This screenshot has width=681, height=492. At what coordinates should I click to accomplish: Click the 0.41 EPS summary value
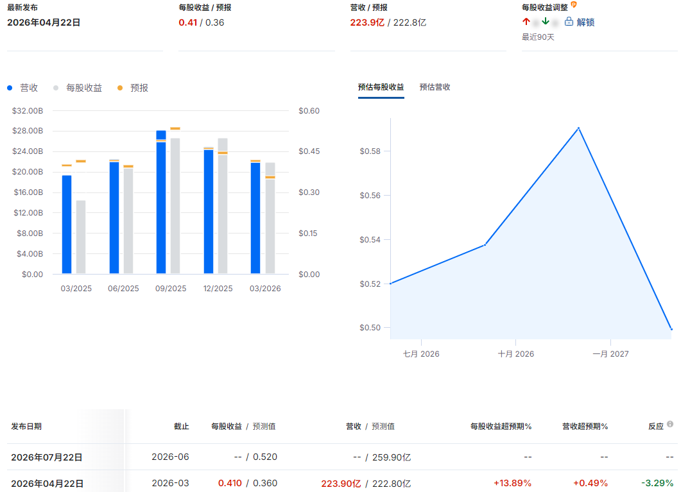(187, 22)
